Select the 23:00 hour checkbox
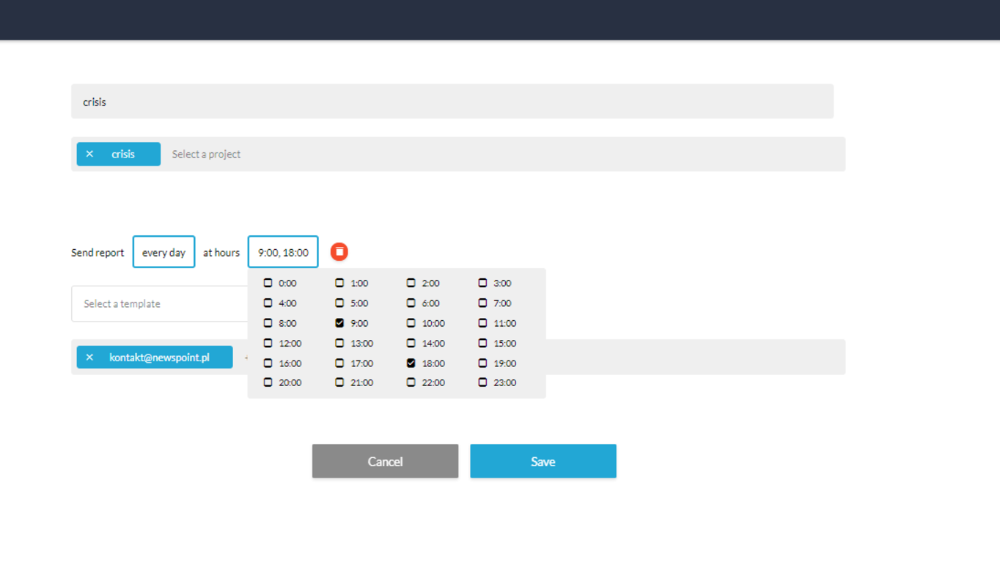Screen dimensions: 1000x581 coord(482,382)
